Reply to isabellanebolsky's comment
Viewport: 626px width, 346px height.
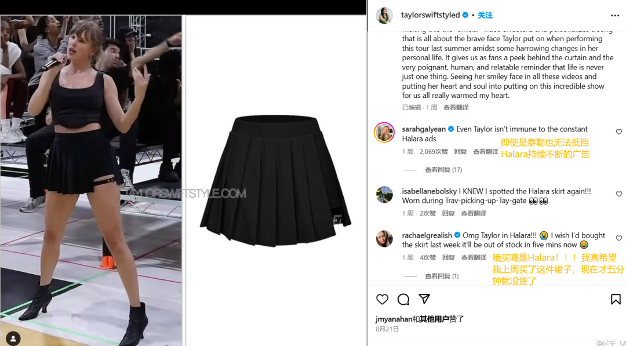pyautogui.click(x=448, y=213)
